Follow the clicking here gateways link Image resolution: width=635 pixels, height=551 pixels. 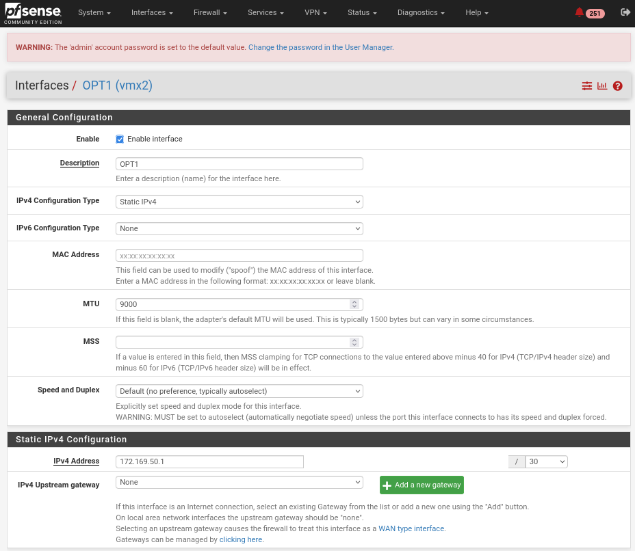241,539
